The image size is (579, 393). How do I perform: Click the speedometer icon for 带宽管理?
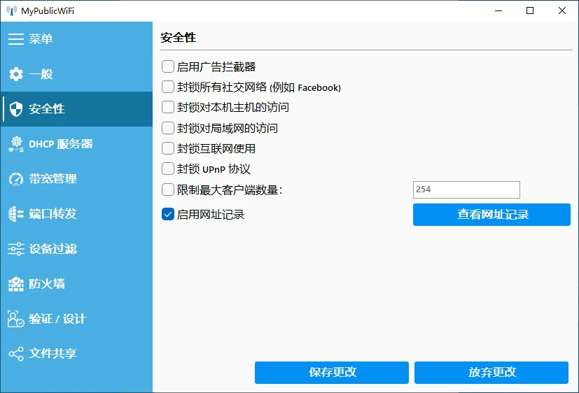[x=15, y=179]
